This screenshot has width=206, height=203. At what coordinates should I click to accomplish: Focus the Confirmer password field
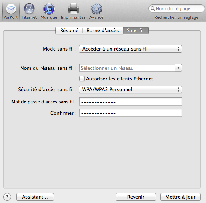point(131,113)
